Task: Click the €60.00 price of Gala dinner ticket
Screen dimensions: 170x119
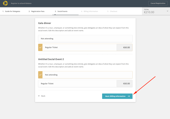Action: (126, 47)
